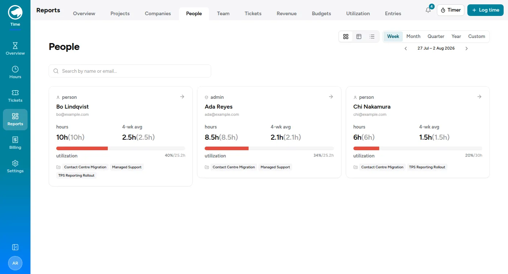Click Log time button
The width and height of the screenshot is (508, 274).
click(x=486, y=10)
